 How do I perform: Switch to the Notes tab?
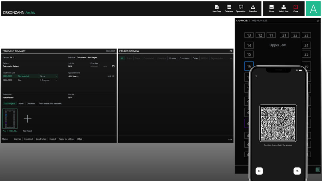(x=21, y=103)
